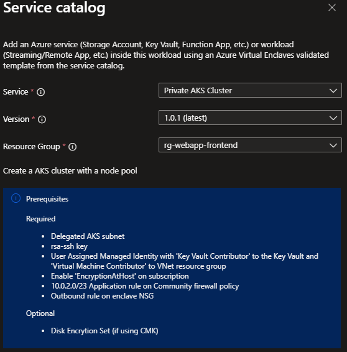Viewport: 347px width, 352px height.
Task: Click the 'Version' field label
Action: pos(16,119)
